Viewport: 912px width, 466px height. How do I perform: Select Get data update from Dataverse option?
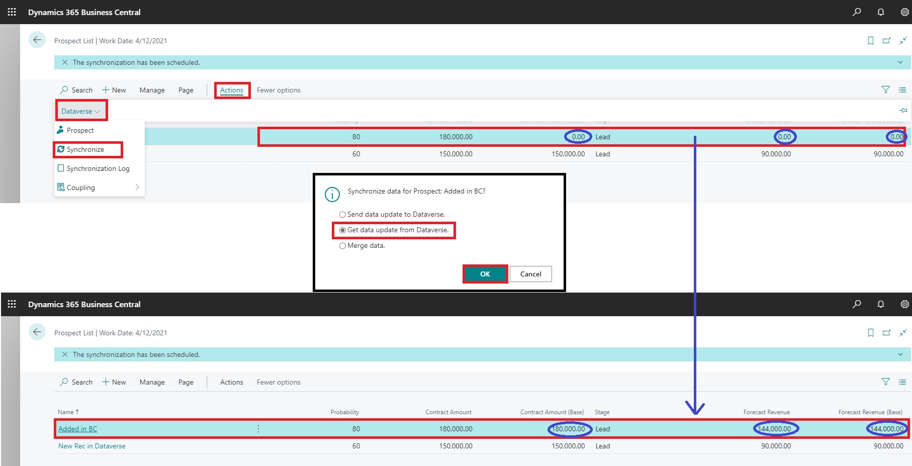(x=342, y=230)
